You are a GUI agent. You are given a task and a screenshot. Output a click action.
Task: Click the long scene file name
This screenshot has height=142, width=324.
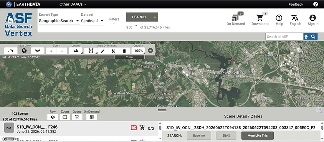[241, 128]
